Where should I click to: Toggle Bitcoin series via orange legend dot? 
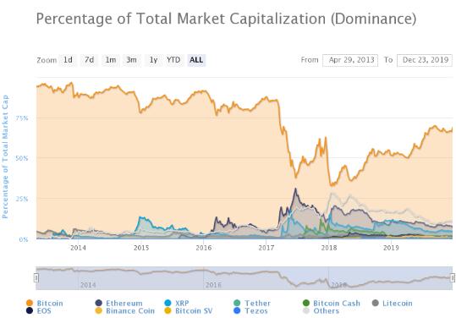point(30,303)
